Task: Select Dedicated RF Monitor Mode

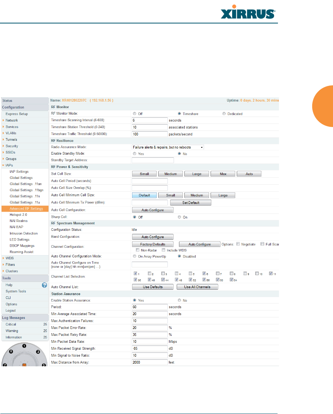Action: [x=224, y=114]
